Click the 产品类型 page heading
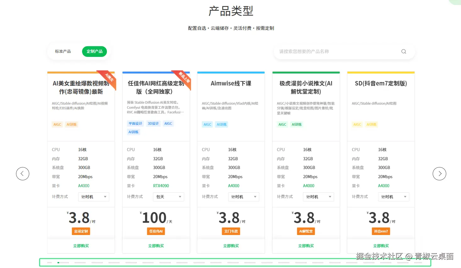The image size is (461, 268). tap(231, 11)
